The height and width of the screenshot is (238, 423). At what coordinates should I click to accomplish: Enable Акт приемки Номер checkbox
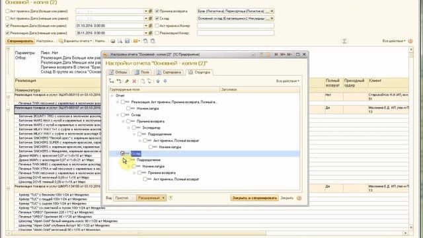[157, 26]
